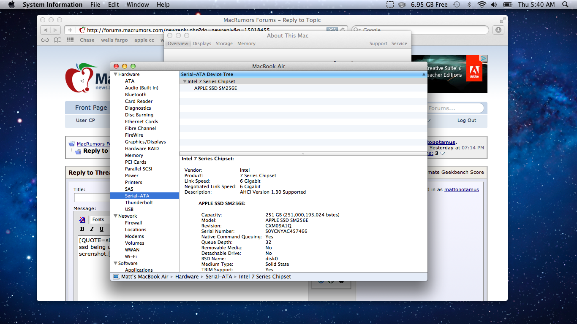Open the File menu
The height and width of the screenshot is (324, 577).
95,5
